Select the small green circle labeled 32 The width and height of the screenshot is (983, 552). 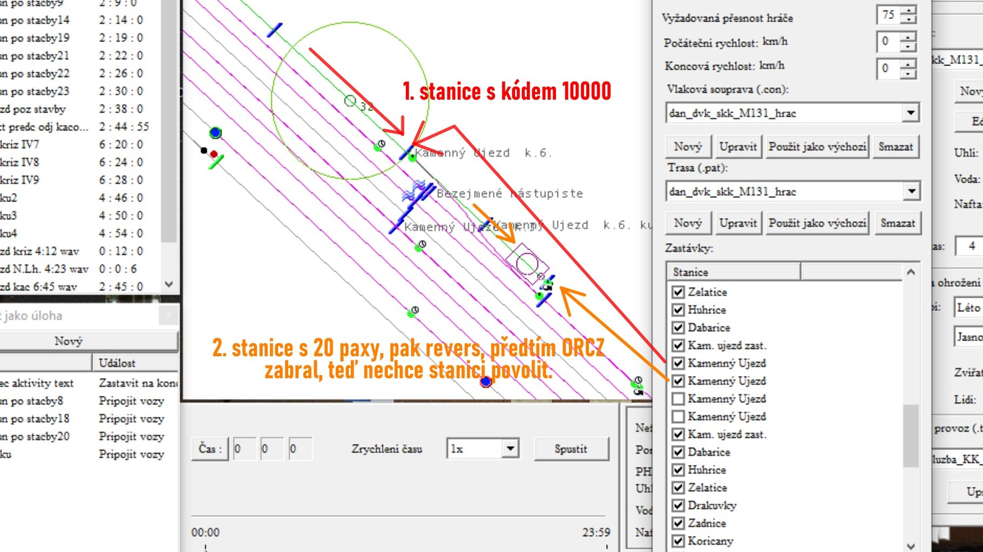(350, 101)
